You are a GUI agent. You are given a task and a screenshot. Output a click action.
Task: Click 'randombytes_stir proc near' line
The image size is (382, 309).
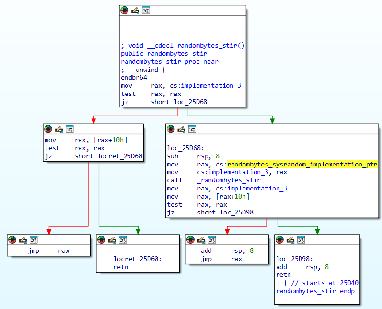[170, 61]
